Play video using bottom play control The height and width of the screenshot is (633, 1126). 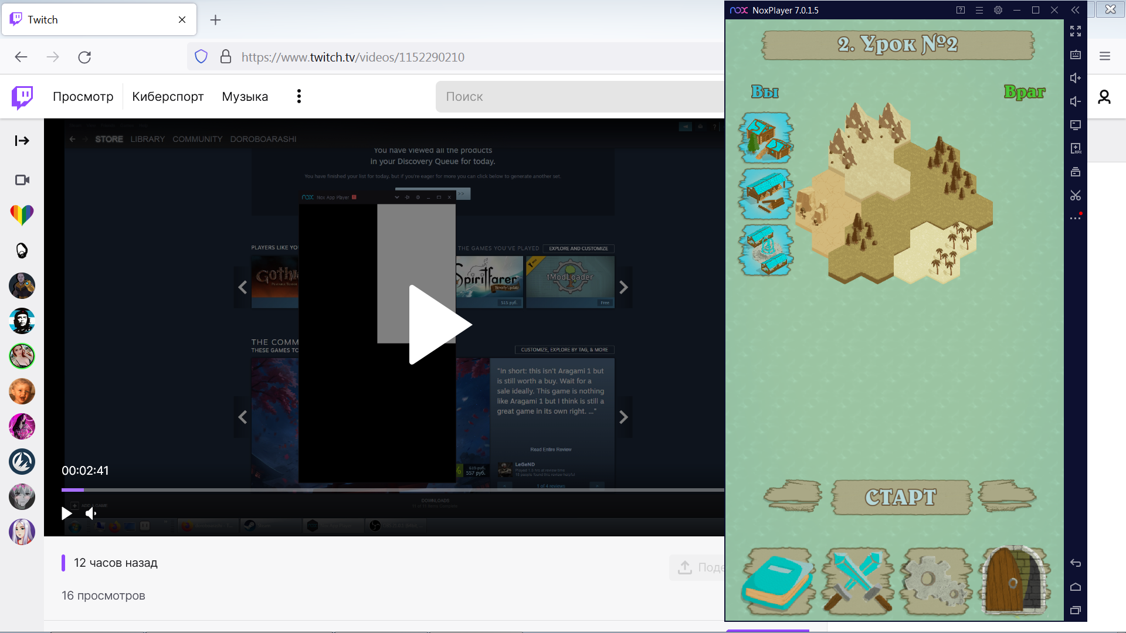pos(67,513)
